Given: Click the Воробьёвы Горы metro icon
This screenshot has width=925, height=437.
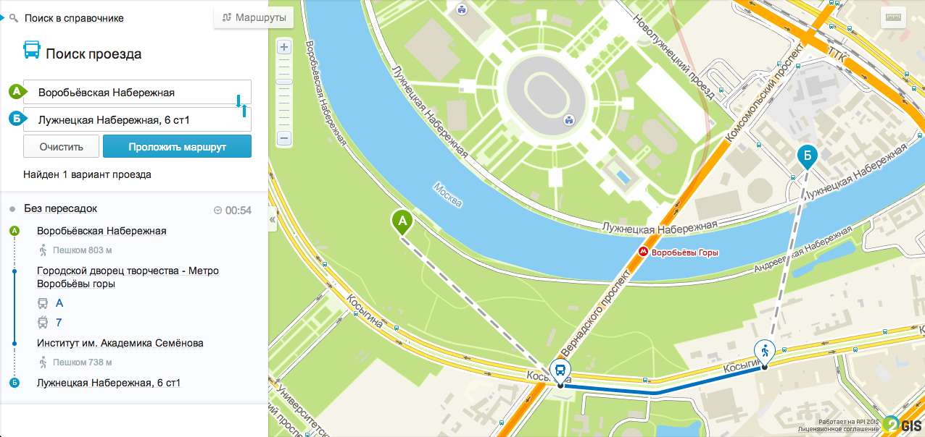Looking at the screenshot, I should point(642,252).
